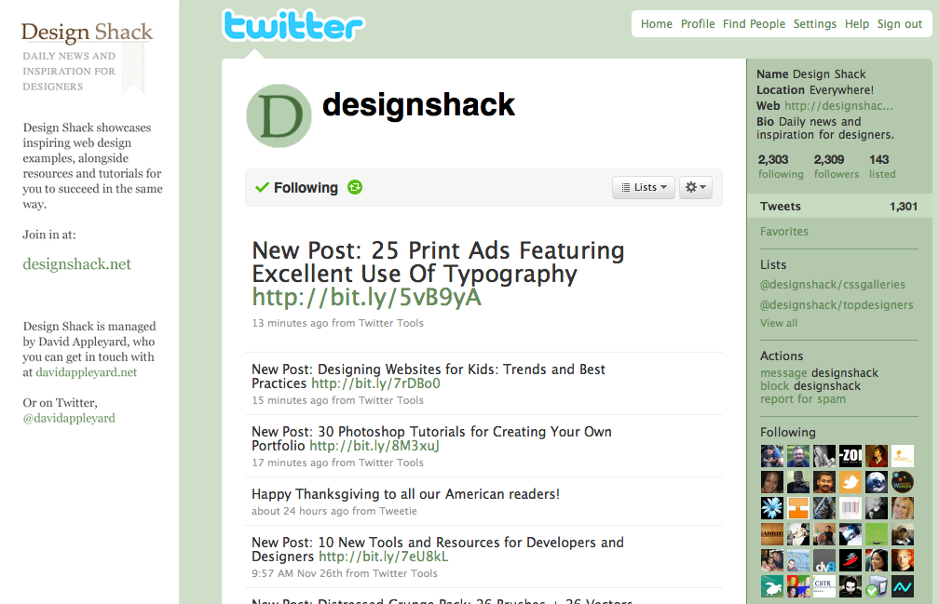The image size is (939, 604).
Task: Click the plain green square avatar
Action: 876,534
